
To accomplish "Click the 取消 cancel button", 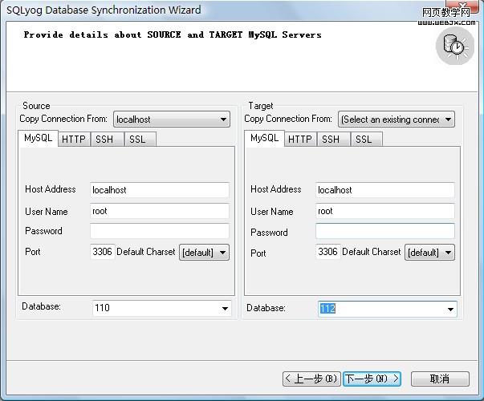I will tap(440, 379).
